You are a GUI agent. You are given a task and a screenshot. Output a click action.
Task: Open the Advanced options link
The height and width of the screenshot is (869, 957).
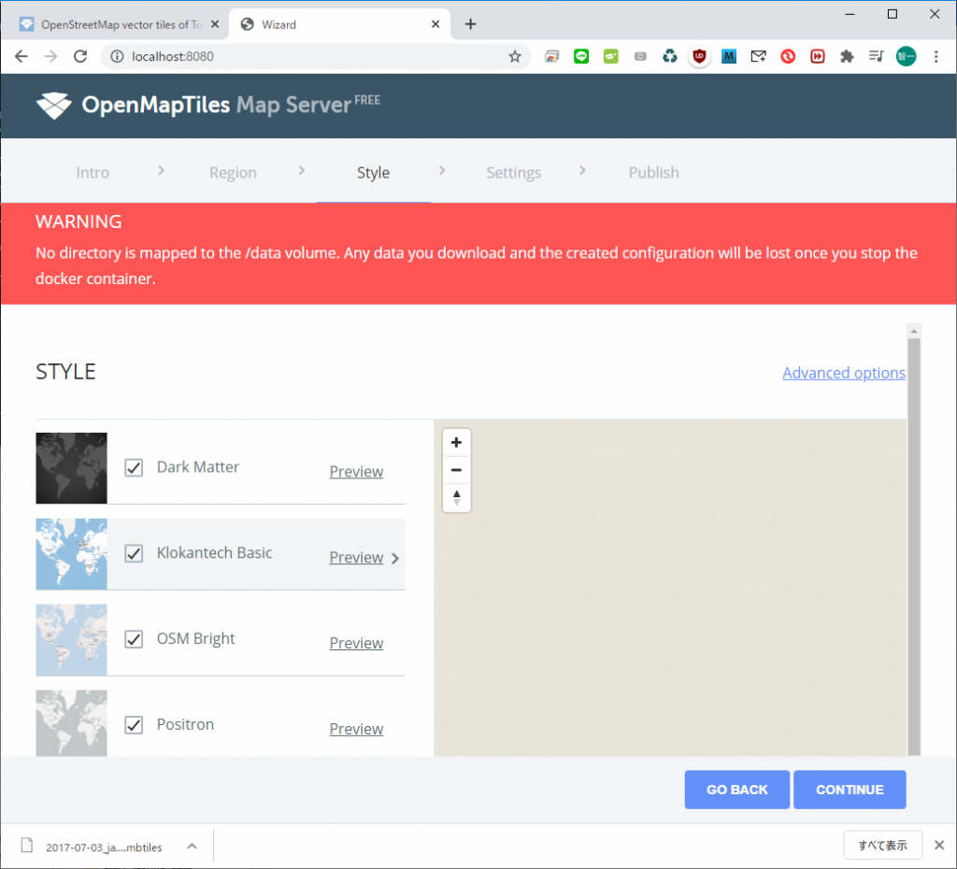point(843,373)
